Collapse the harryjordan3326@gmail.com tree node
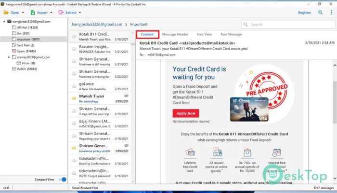 coord(4,22)
